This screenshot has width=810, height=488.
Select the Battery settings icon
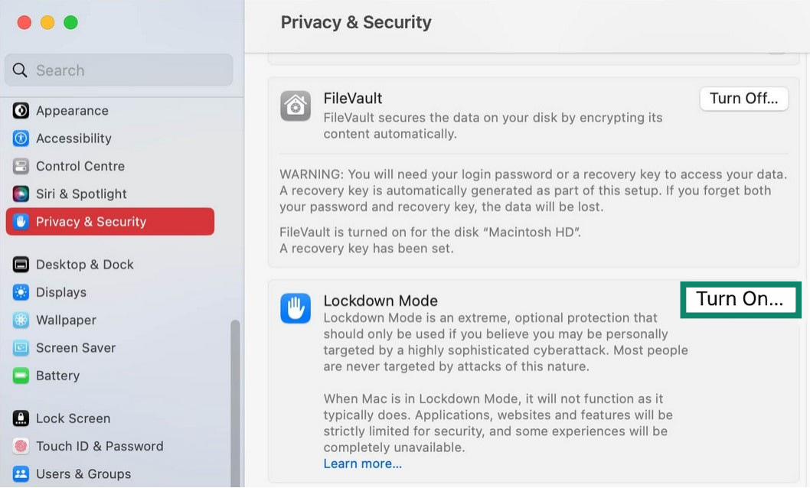pyautogui.click(x=21, y=376)
